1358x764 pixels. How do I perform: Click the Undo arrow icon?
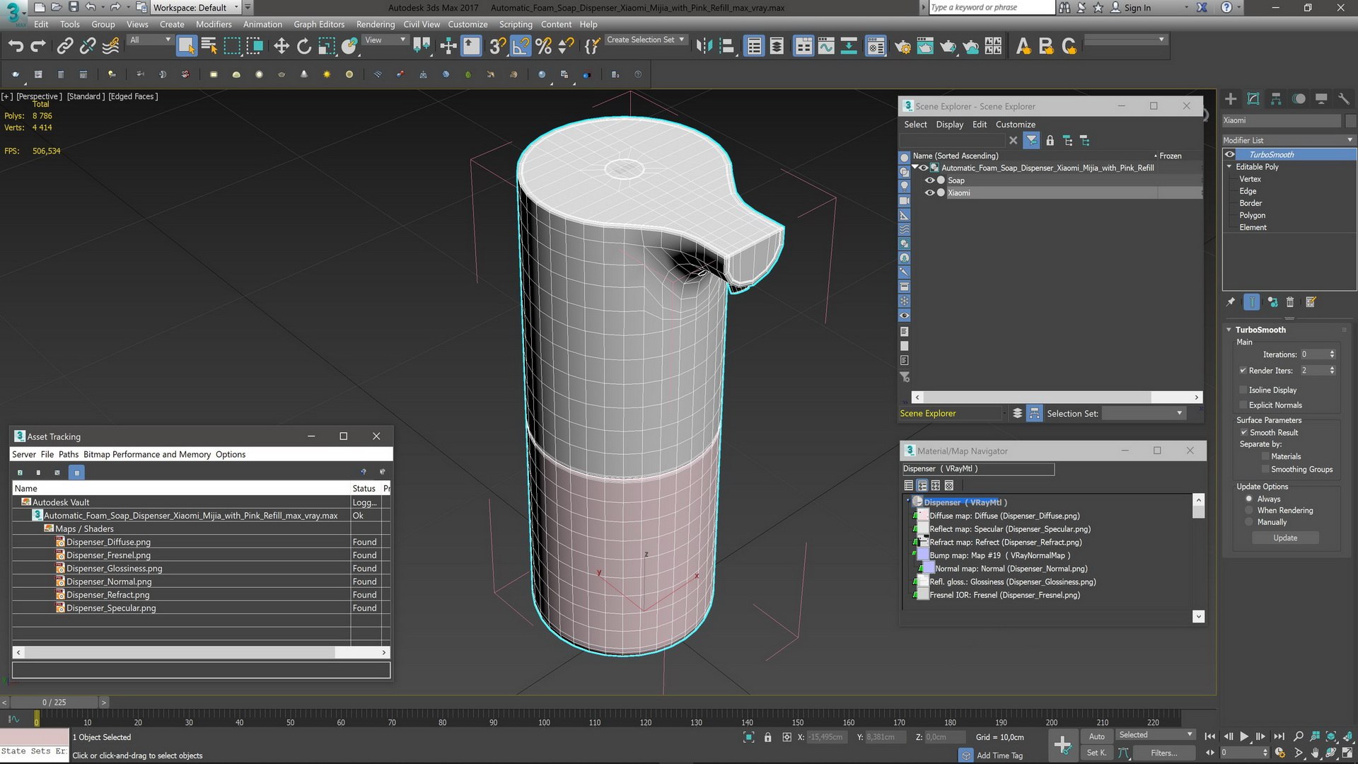coord(16,47)
